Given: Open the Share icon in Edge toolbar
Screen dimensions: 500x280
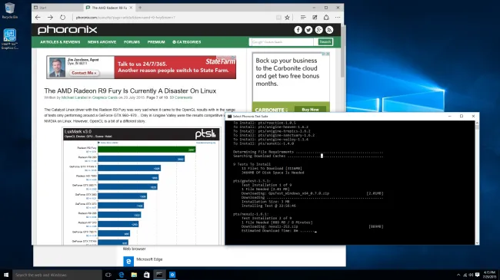Looking at the screenshot, I should [x=326, y=18].
